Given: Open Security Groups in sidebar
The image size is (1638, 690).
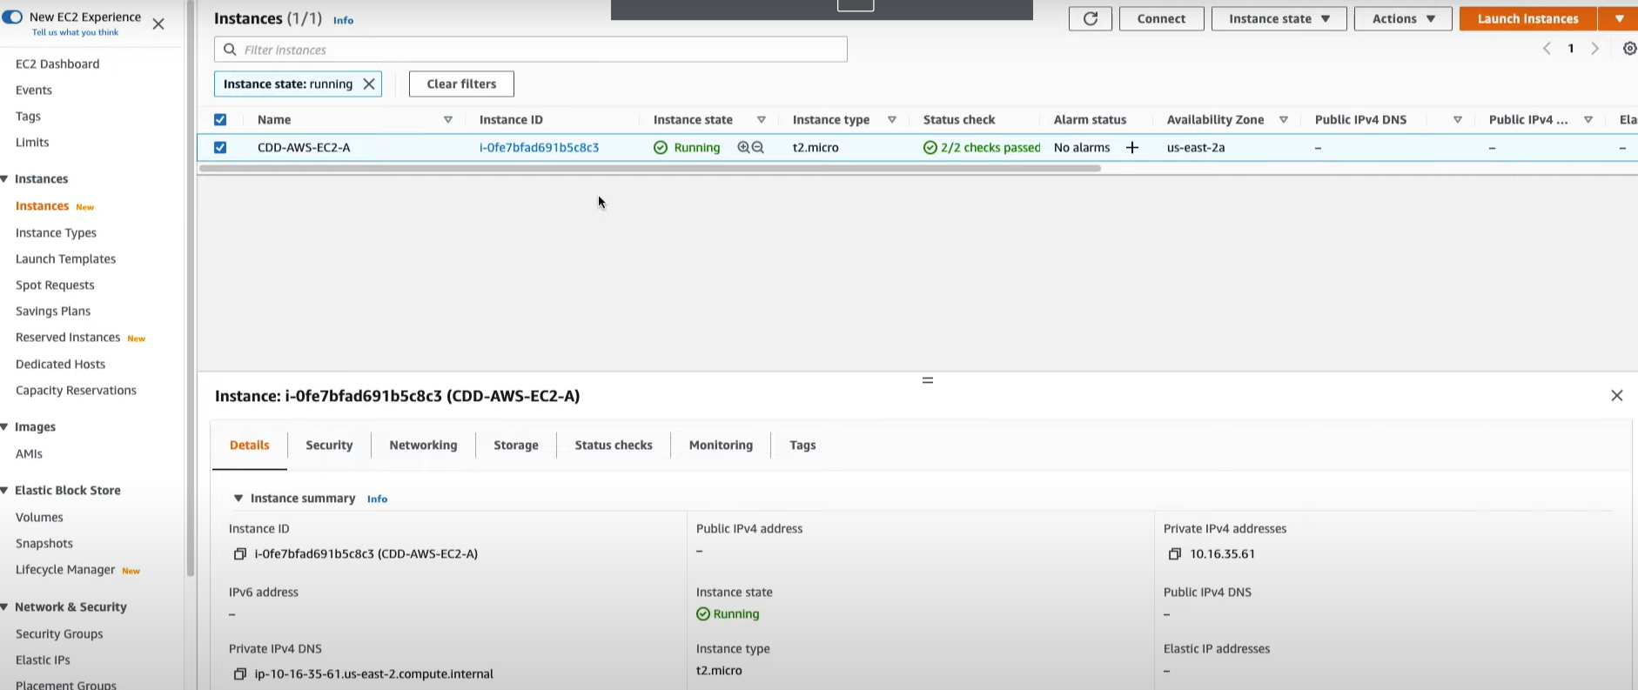Looking at the screenshot, I should [x=59, y=633].
